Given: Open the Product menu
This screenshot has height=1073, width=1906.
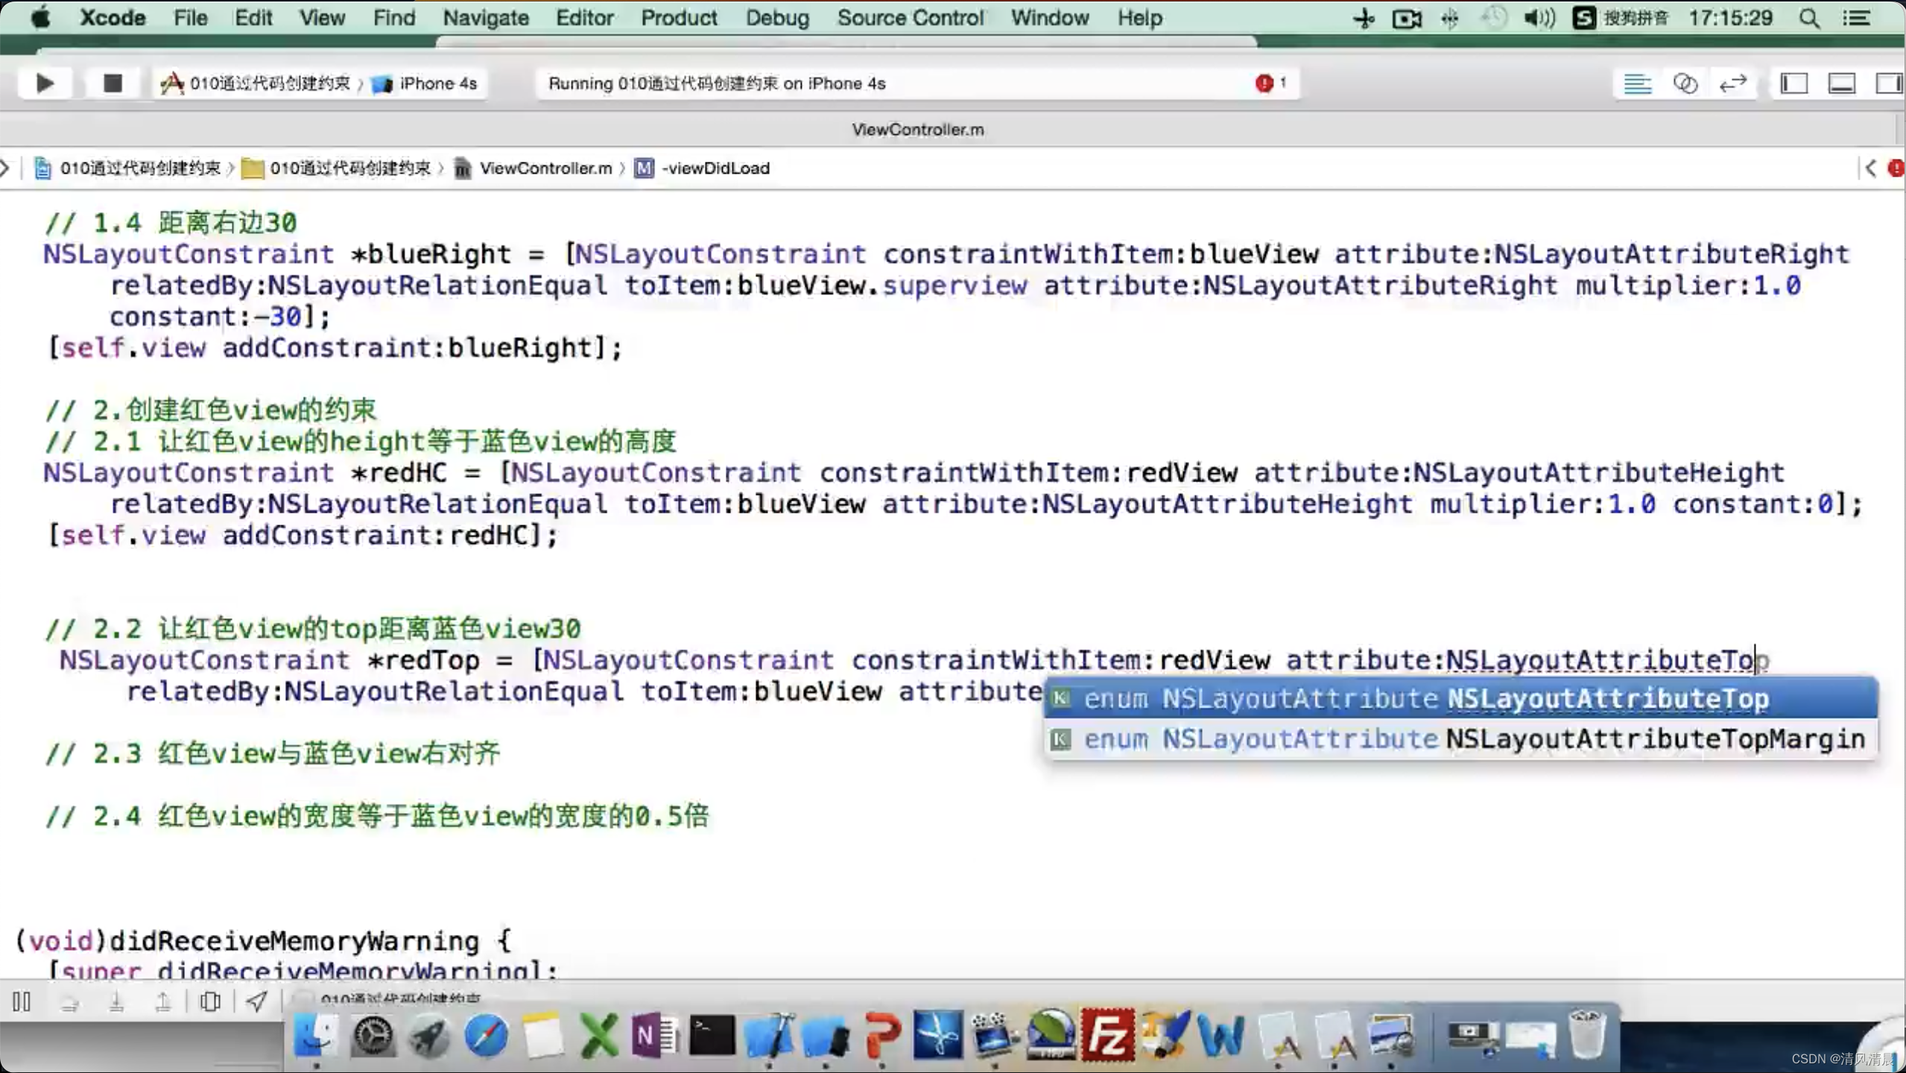Looking at the screenshot, I should pos(678,18).
